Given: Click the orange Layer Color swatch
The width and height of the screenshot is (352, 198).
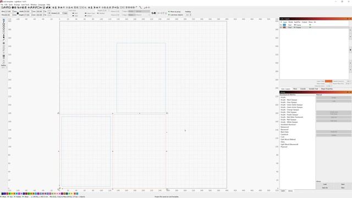Looking at the screenshot, I should coord(328,81).
